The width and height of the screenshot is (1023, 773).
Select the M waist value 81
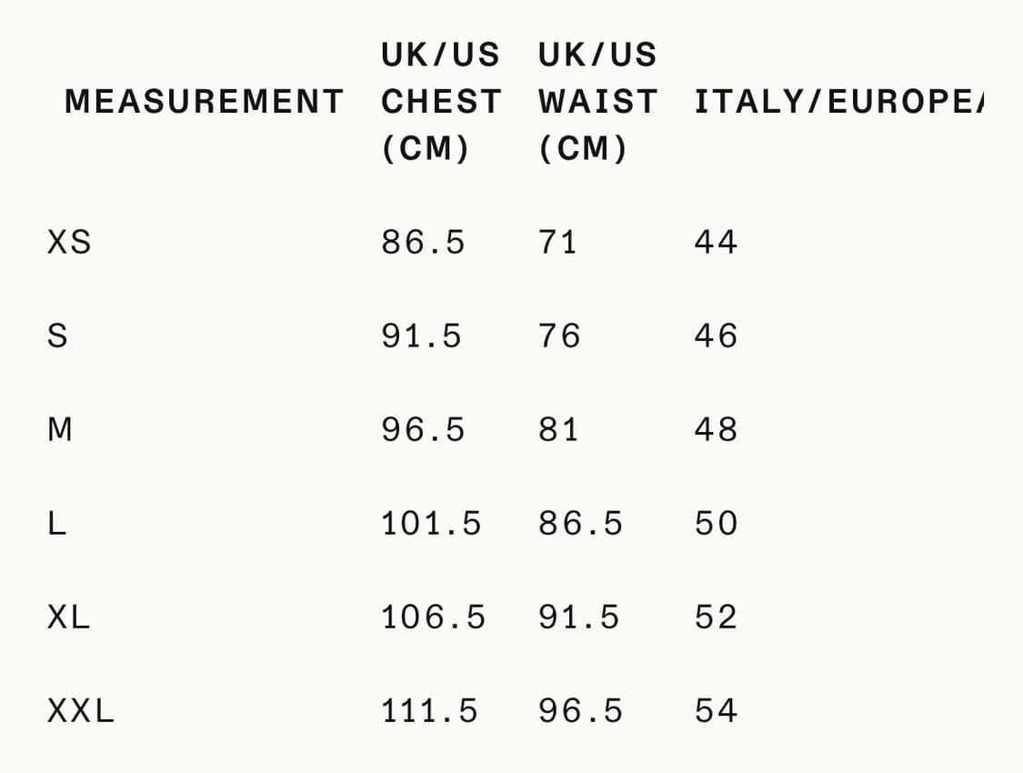tap(558, 430)
